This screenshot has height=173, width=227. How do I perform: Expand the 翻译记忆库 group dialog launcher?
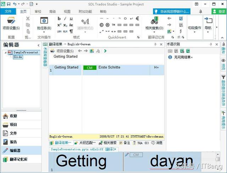(x=173, y=37)
